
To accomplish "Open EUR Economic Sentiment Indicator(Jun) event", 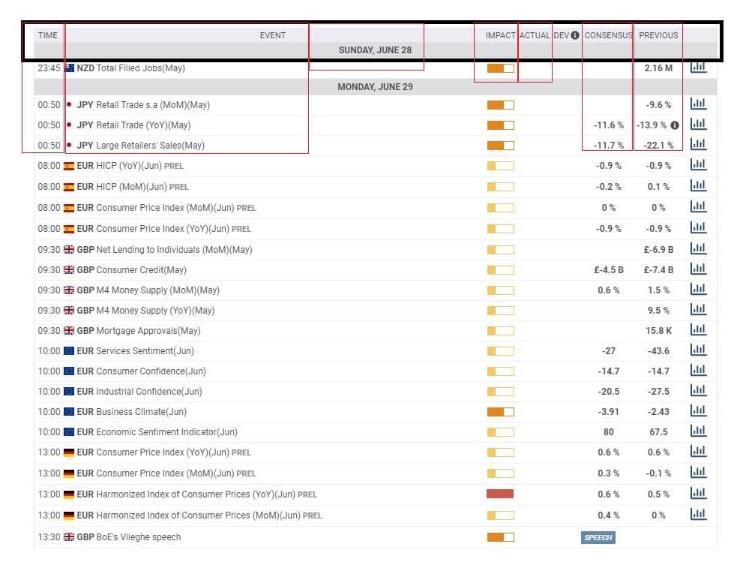I will (157, 432).
